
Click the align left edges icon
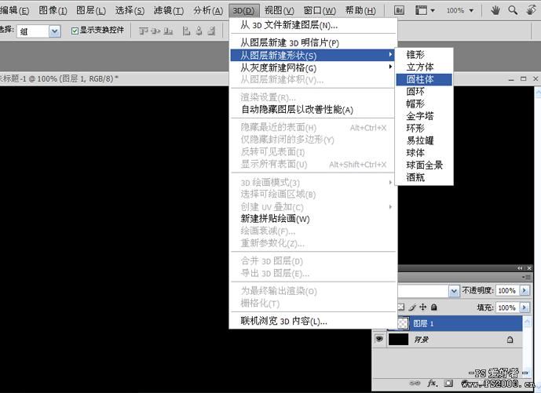coord(186,31)
